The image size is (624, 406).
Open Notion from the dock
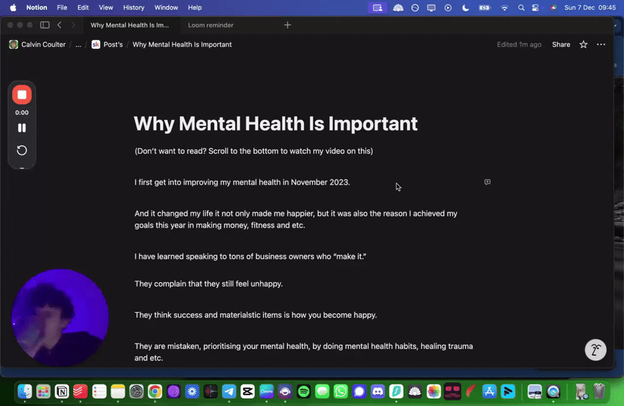[x=62, y=392]
